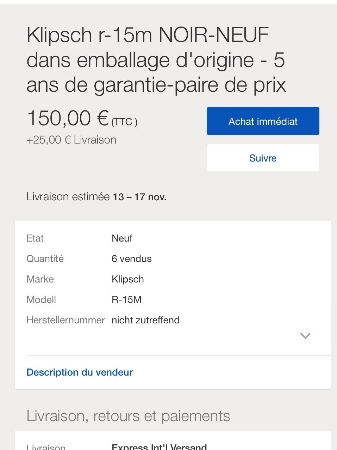
Task: Click the Neuf condition value
Action: click(x=122, y=238)
